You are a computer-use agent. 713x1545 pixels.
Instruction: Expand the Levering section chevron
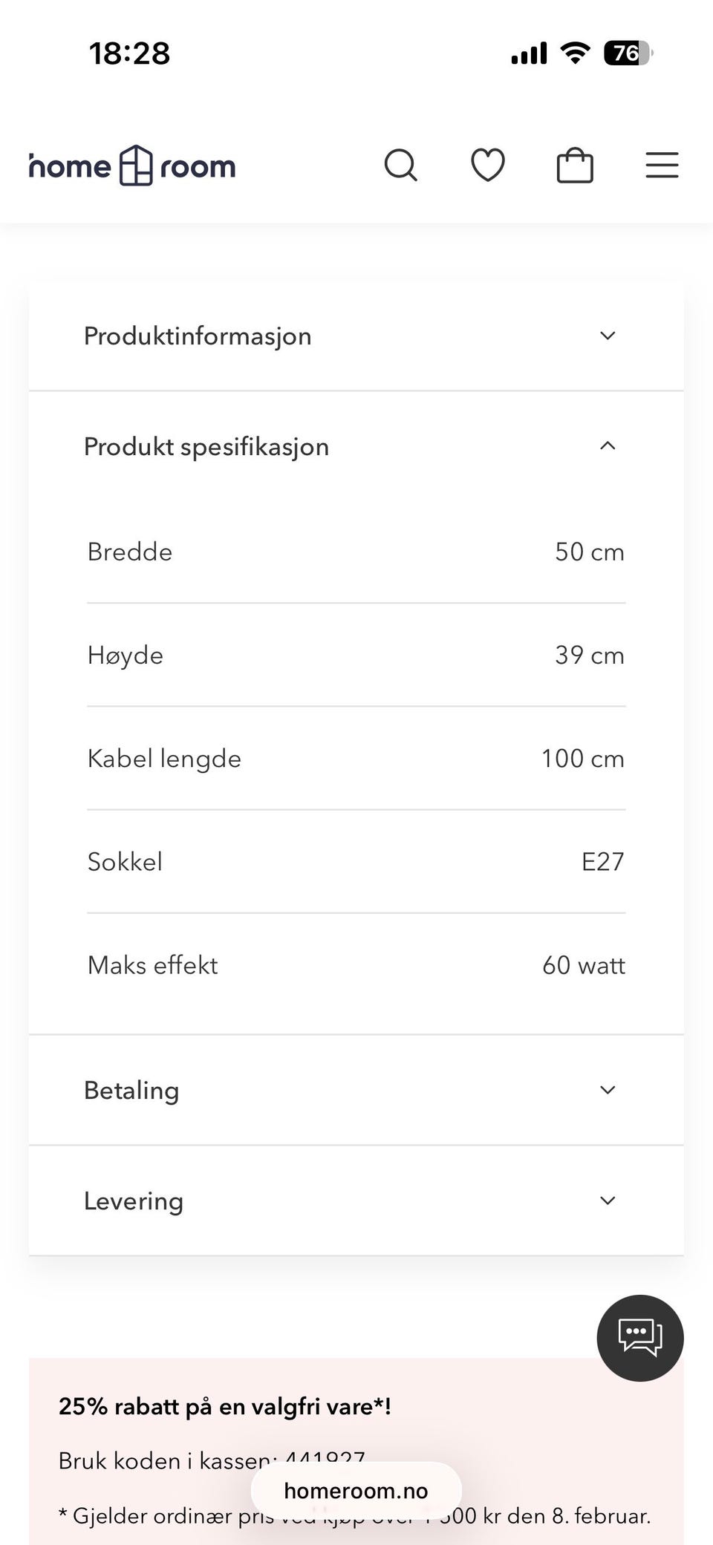point(608,1201)
